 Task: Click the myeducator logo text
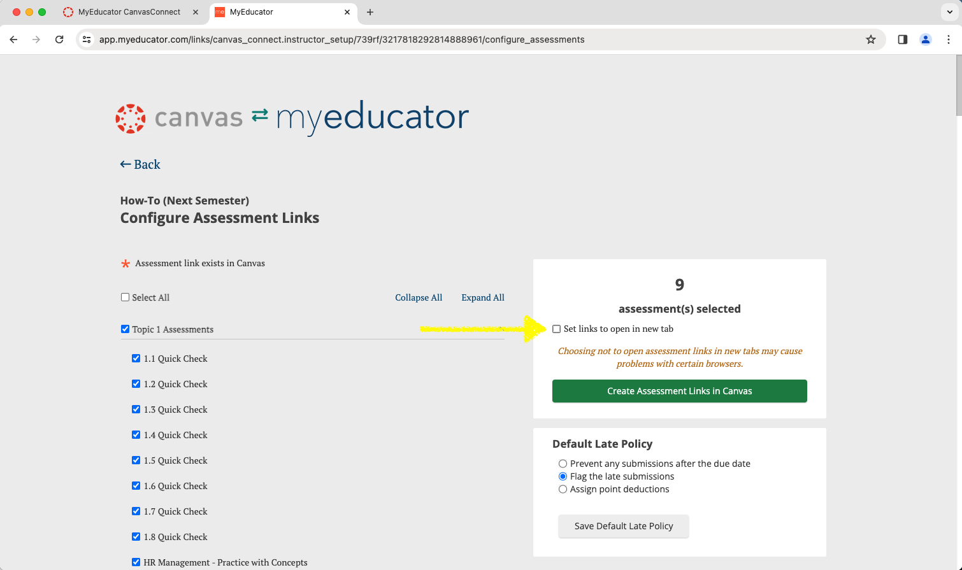point(373,117)
